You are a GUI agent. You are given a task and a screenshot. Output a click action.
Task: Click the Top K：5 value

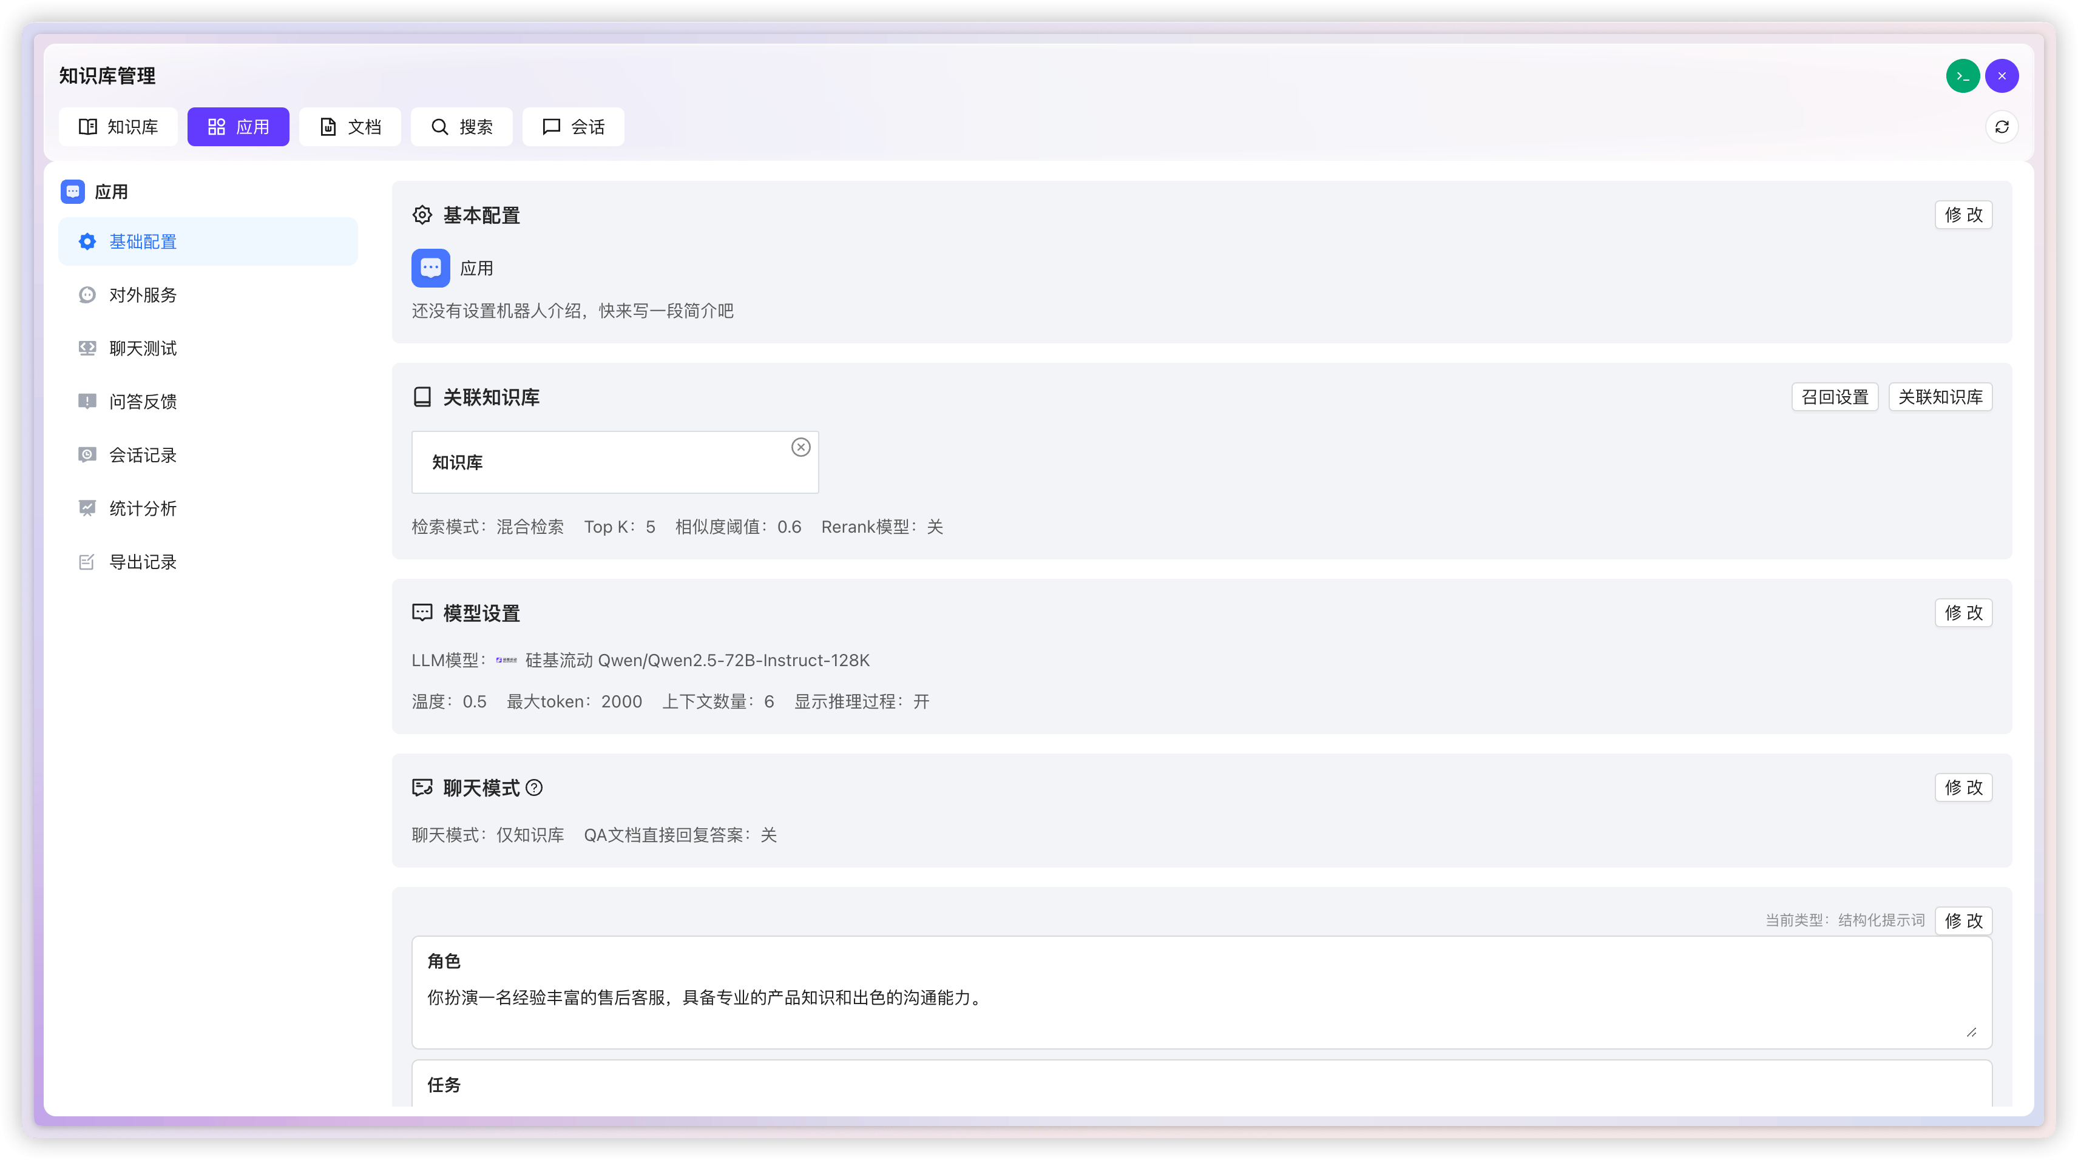(x=620, y=527)
